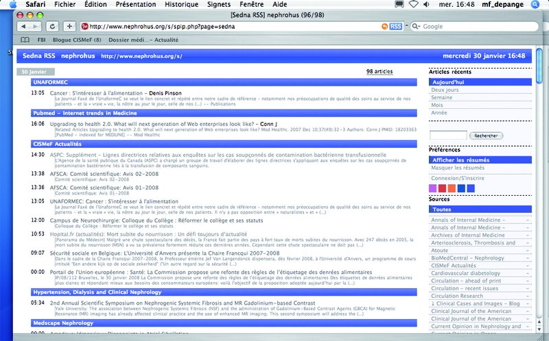This screenshot has height=341, width=549.
Task: Open the Google search magnifier dropdown
Action: pos(417,27)
